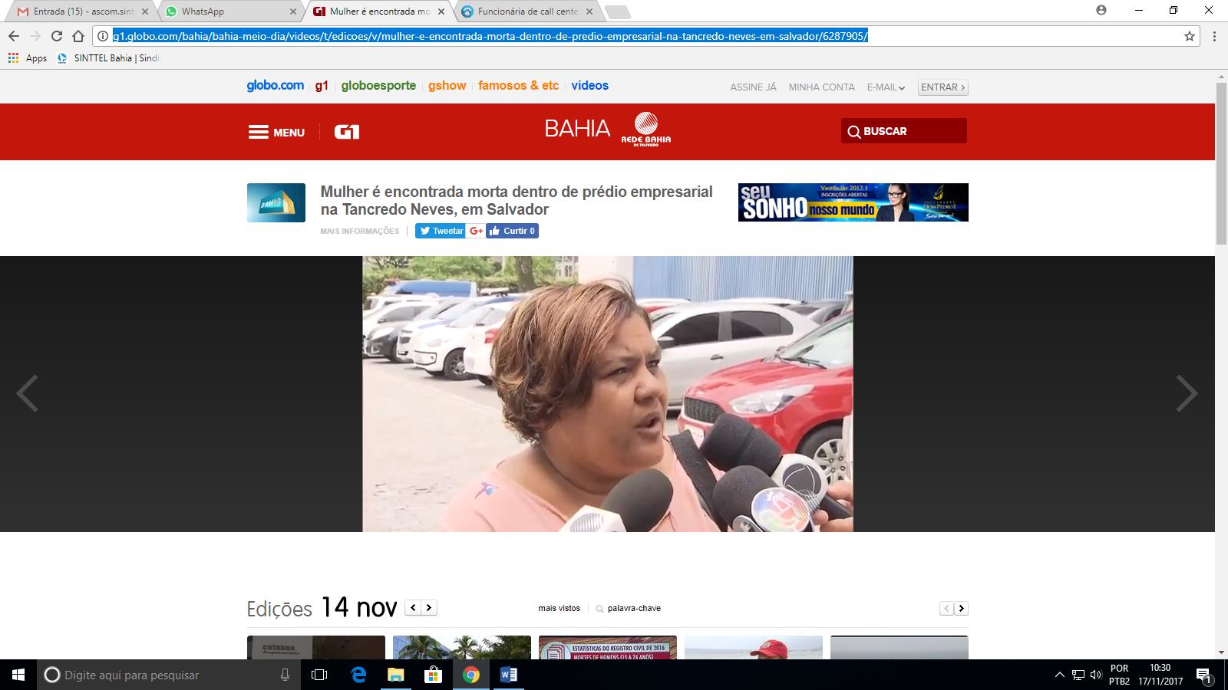Reload the page in browser
This screenshot has width=1228, height=690.
pos(56,36)
